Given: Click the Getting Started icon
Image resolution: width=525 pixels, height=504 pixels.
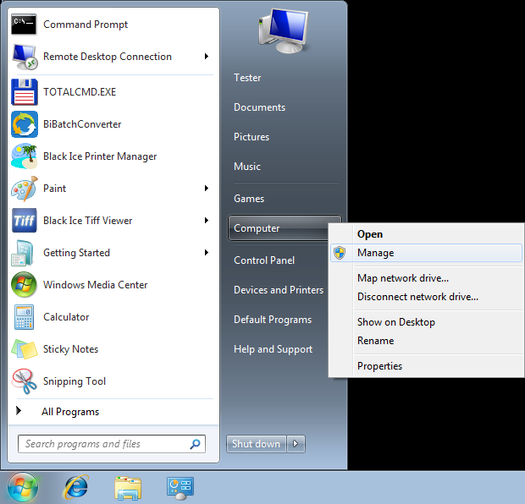Looking at the screenshot, I should (x=23, y=253).
